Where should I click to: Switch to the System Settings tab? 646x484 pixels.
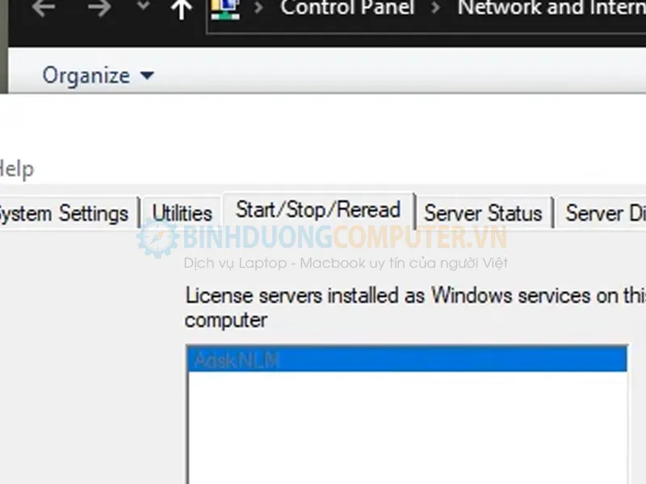click(x=63, y=214)
